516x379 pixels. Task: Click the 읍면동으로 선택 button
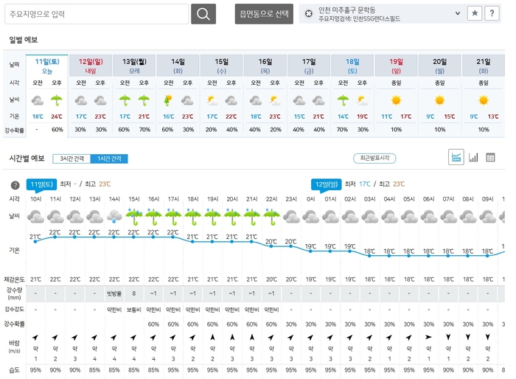pos(263,14)
